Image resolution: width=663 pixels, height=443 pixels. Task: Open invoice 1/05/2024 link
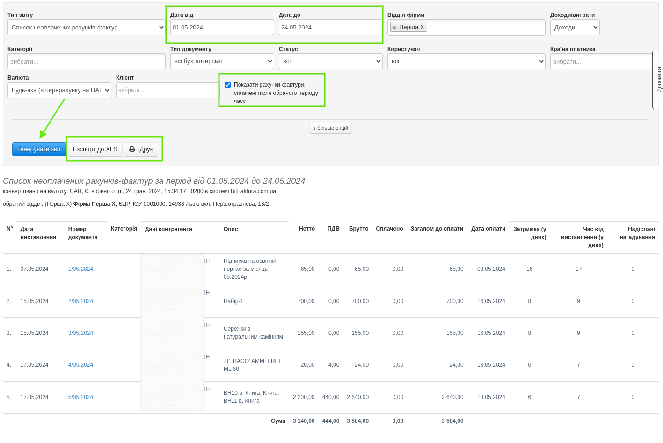pos(80,269)
